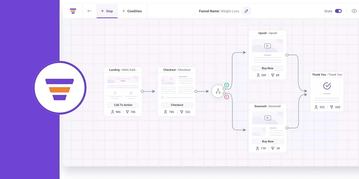The width and height of the screenshot is (359, 179).
Task: Click the green T true badge
Action: [227, 85]
